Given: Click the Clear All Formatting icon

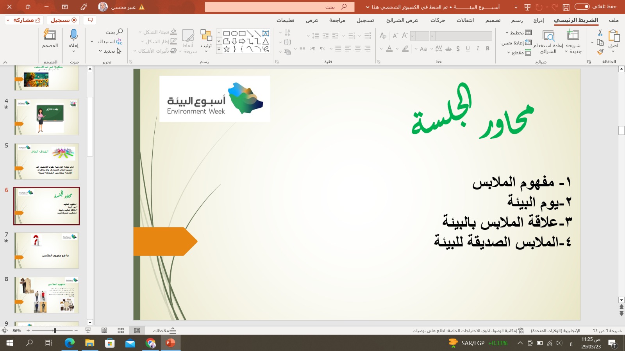Looking at the screenshot, I should (383, 36).
